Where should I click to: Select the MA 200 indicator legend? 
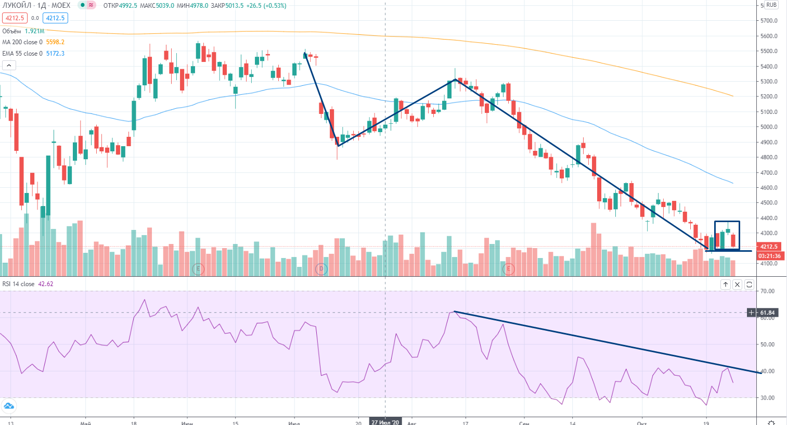22,42
